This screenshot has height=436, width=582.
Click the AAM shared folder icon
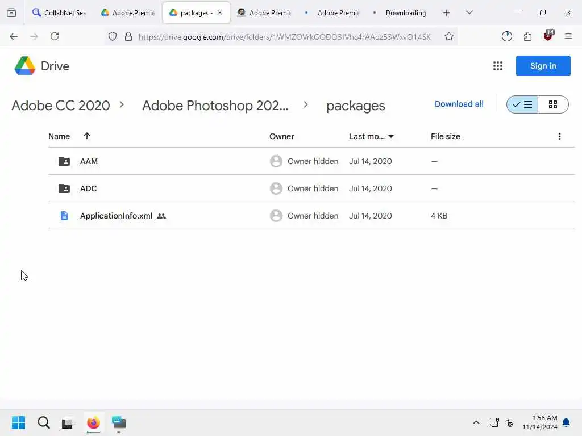tap(64, 161)
